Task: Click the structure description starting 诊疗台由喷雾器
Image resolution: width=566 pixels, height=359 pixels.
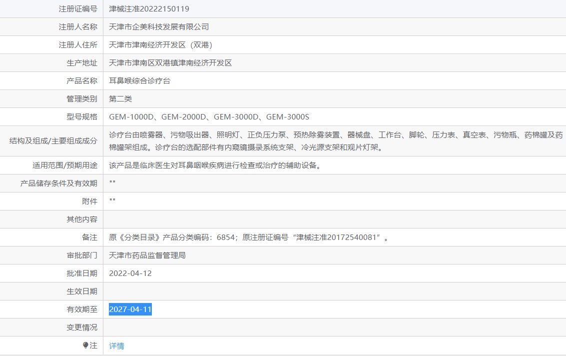Action: point(336,141)
